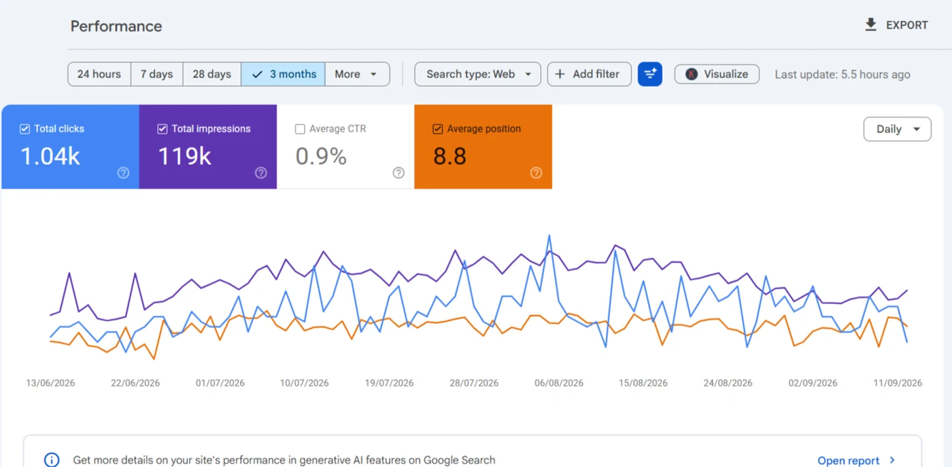Screen dimensions: 952x467
Task: Click the Performance page heading
Action: point(116,26)
